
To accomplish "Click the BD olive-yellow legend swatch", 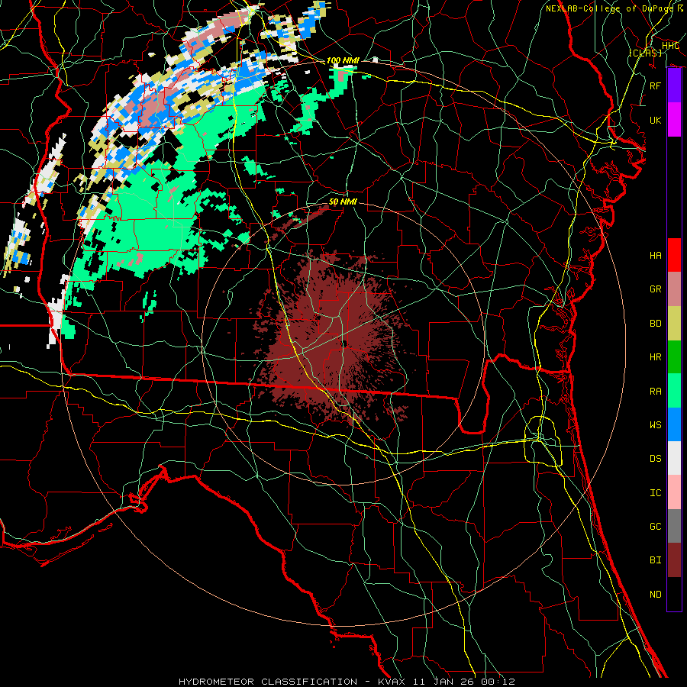I will click(x=674, y=324).
